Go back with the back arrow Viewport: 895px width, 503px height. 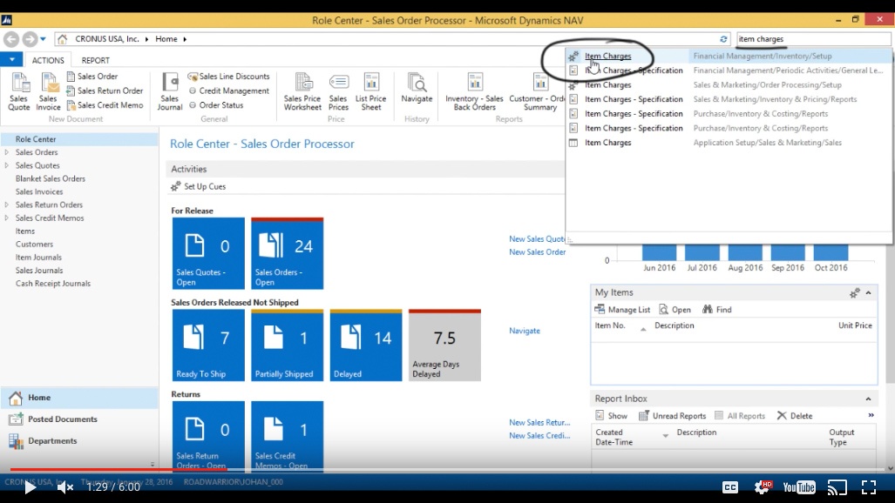click(x=10, y=39)
